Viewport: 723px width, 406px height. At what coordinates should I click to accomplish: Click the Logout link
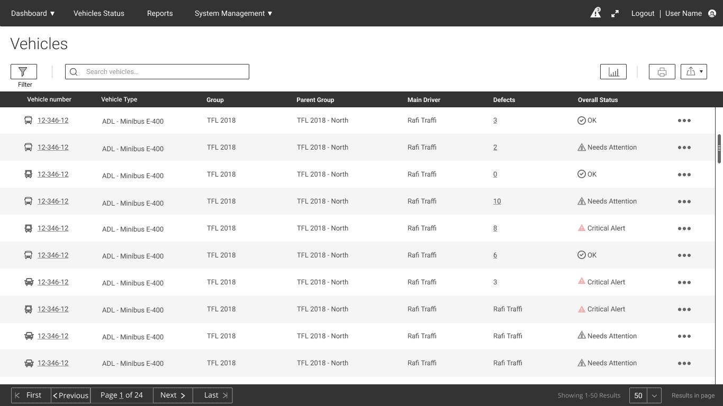click(643, 13)
